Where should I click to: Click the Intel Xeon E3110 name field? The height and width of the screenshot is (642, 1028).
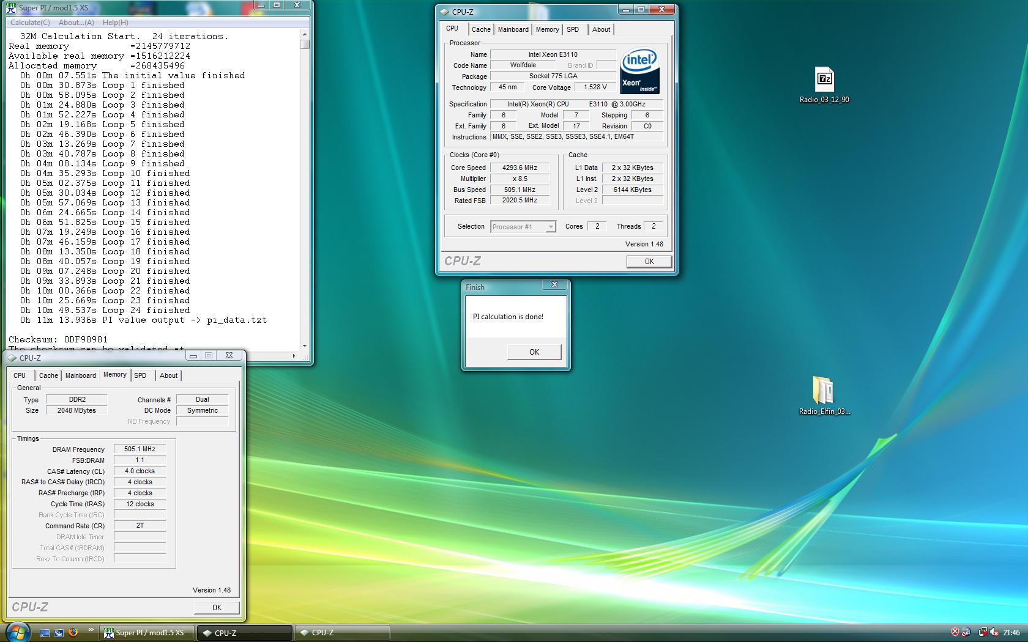(x=553, y=54)
